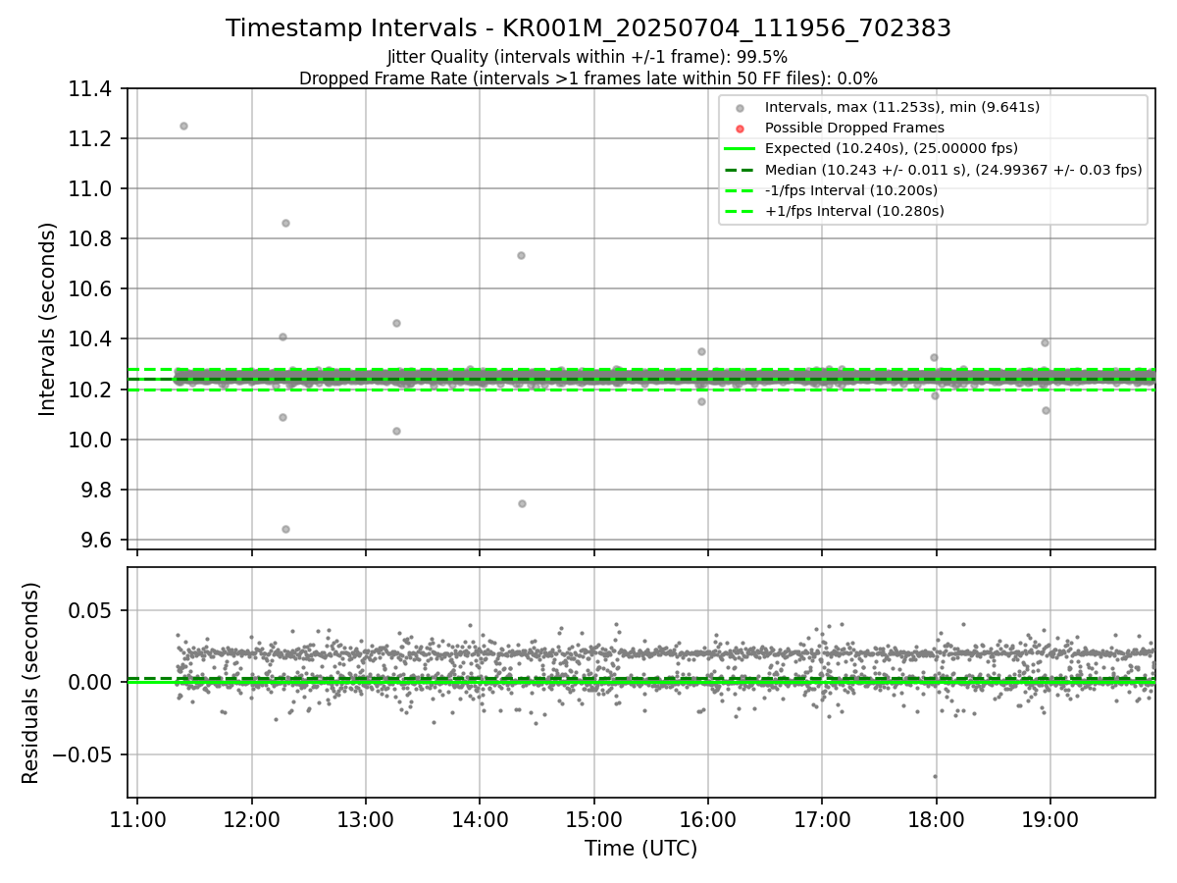
Task: Click legend entry 'Intervals, max (11.253s), min (9.641s)'
Action: pos(902,107)
